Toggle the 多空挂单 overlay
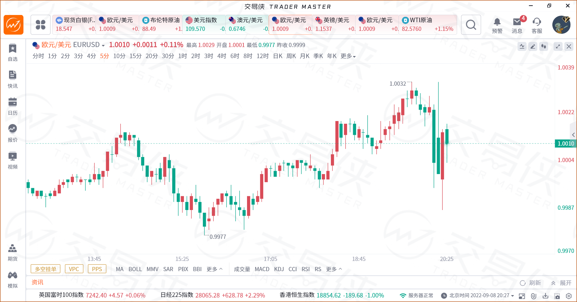This screenshot has height=302, width=577. pos(45,269)
